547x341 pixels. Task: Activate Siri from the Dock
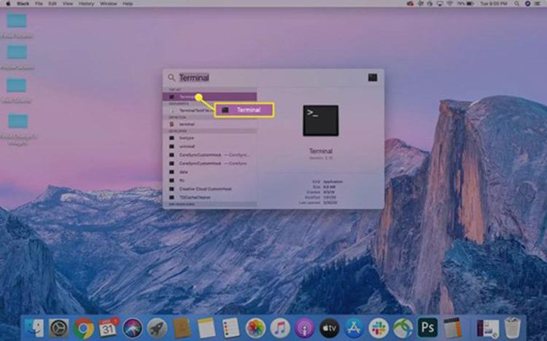132,328
